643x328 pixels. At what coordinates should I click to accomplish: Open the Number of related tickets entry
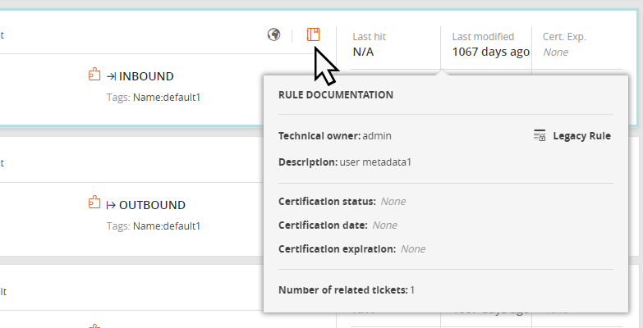tap(347, 289)
